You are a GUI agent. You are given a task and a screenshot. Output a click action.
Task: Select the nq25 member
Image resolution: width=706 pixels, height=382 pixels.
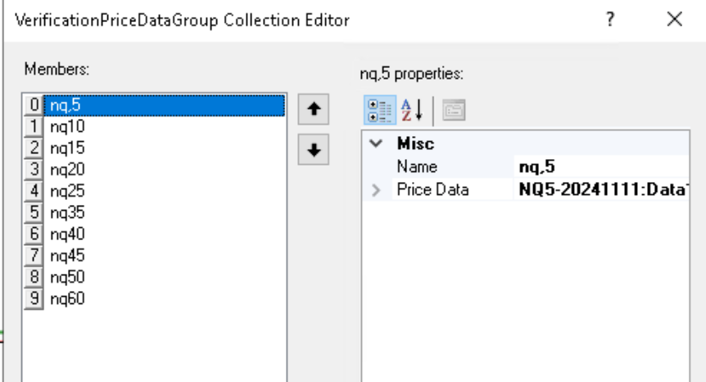click(x=67, y=191)
